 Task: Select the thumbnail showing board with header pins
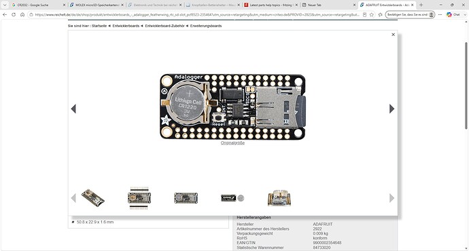point(139,198)
